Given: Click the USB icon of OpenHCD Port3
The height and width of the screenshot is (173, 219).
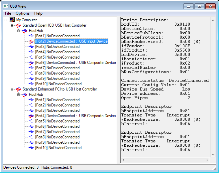Looking at the screenshot, I should pos(31,47).
